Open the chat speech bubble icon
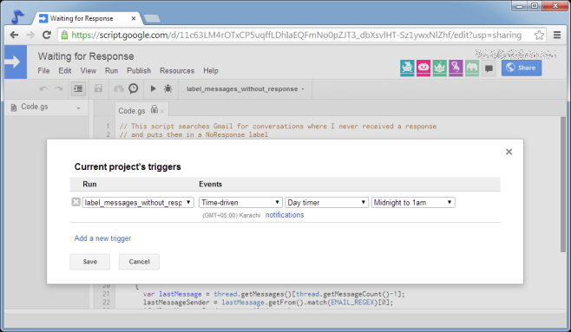The width and height of the screenshot is (571, 332). (x=489, y=68)
